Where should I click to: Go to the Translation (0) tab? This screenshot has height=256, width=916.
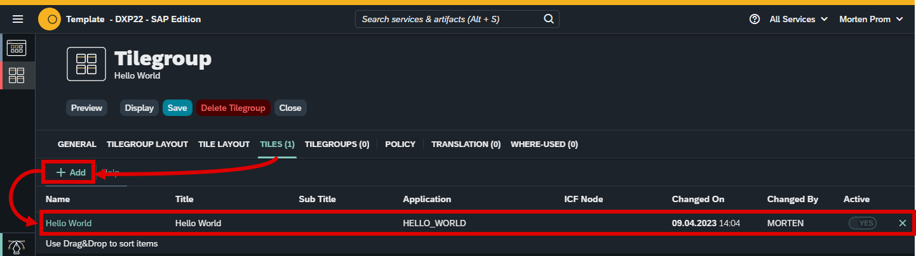[466, 144]
